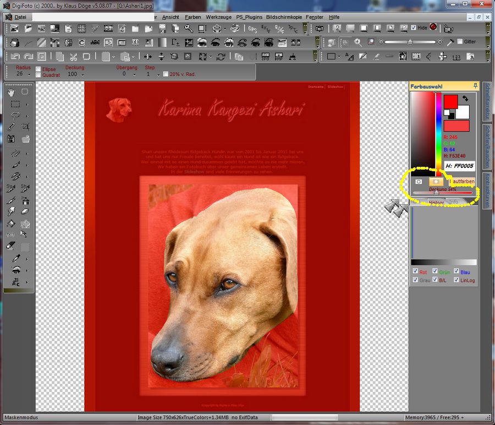Screen dimensions: 495x425
Task: Click the scissors cut icon
Action: pyautogui.click(x=73, y=56)
